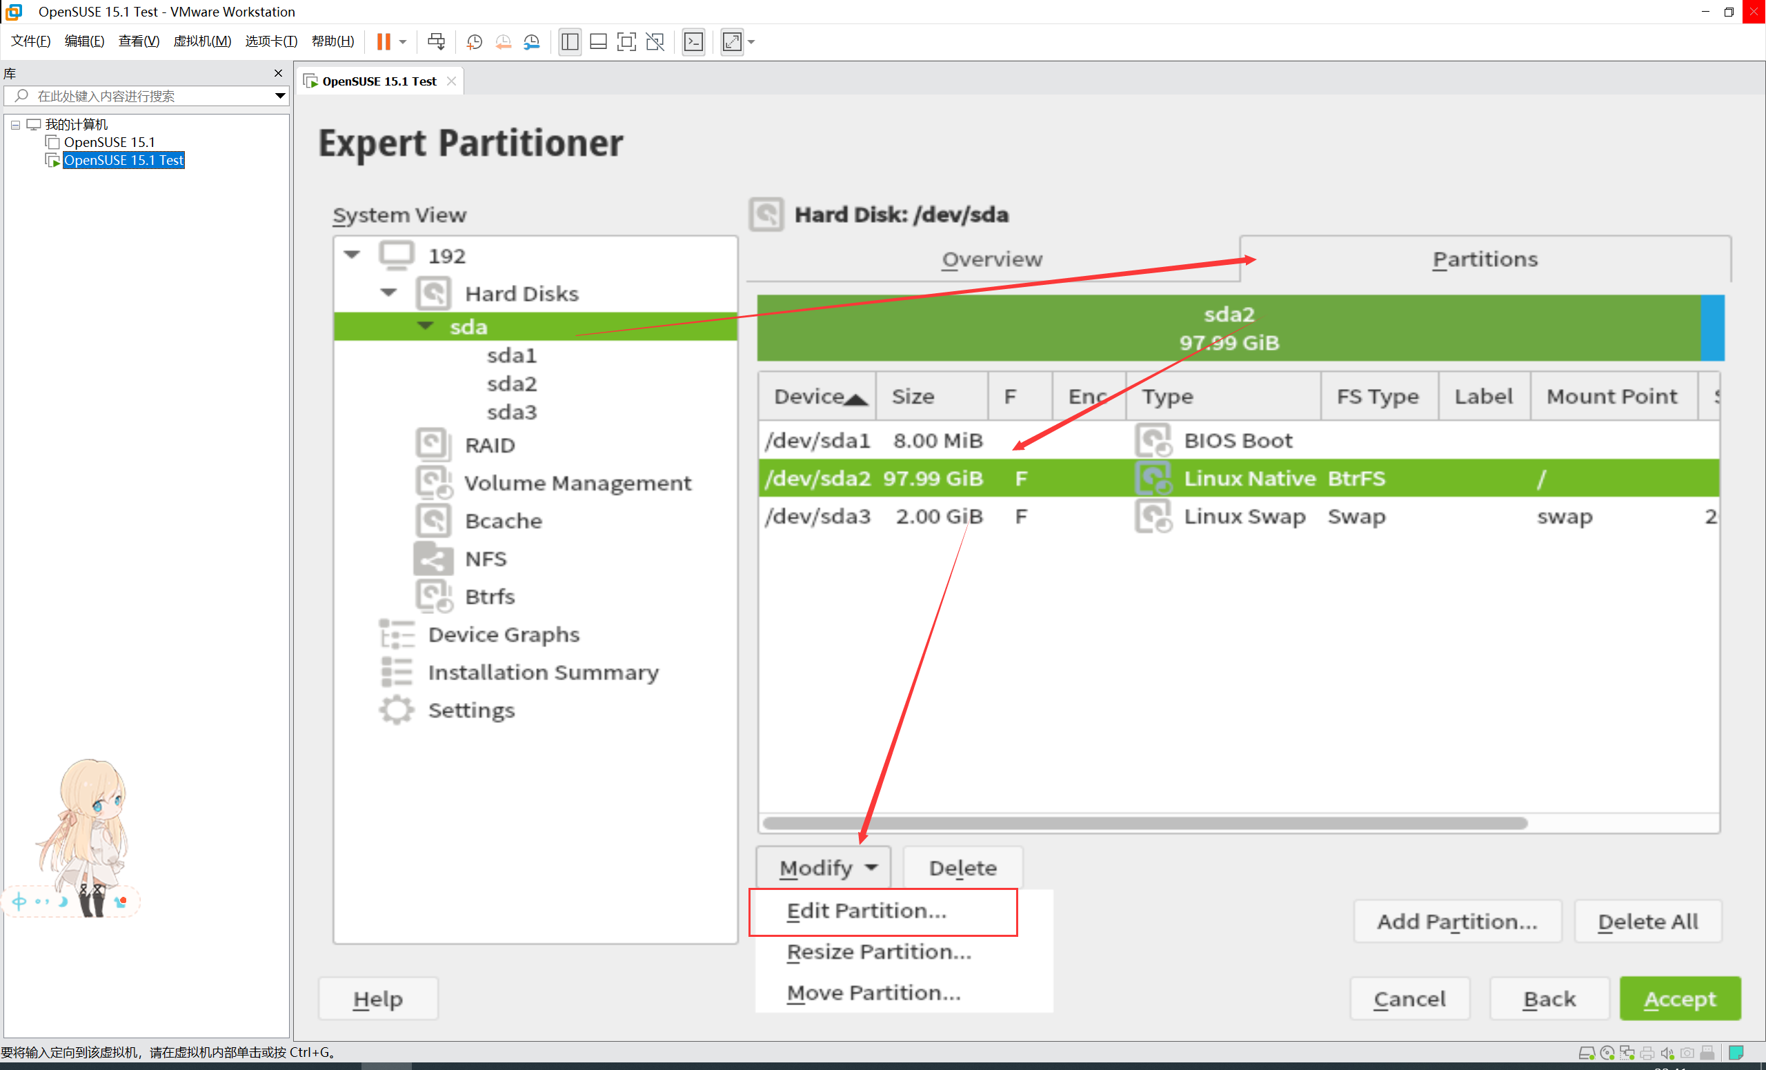
Task: Toggle the library sidebar panel view icon
Action: [x=570, y=41]
